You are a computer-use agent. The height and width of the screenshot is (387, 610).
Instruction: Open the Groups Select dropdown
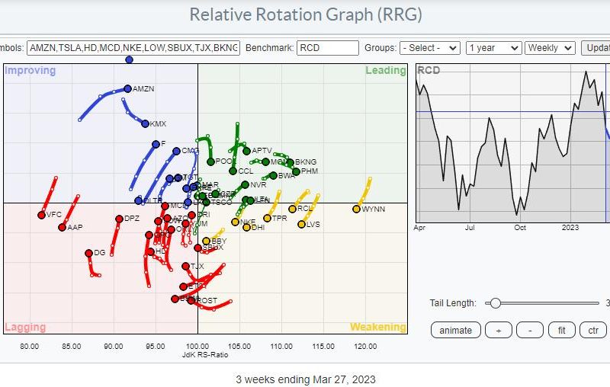coord(430,48)
